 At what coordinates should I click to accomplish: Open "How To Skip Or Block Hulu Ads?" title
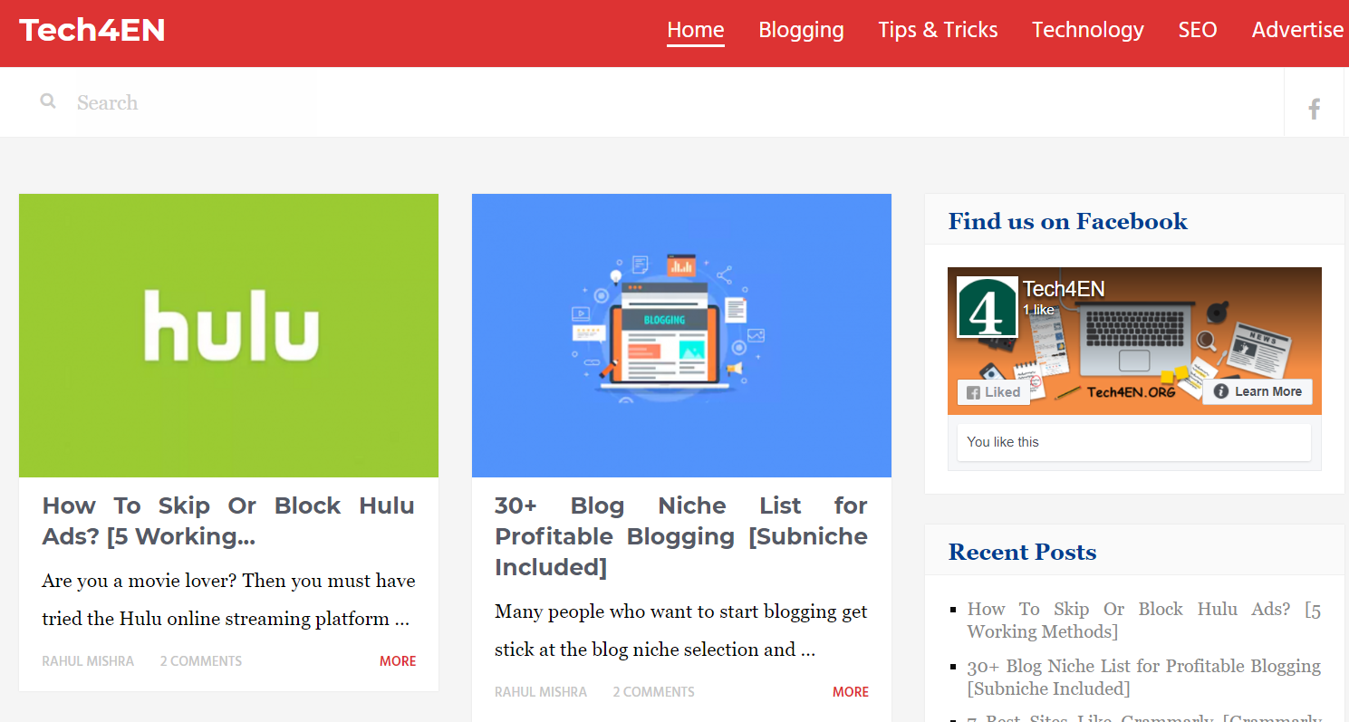tap(228, 521)
